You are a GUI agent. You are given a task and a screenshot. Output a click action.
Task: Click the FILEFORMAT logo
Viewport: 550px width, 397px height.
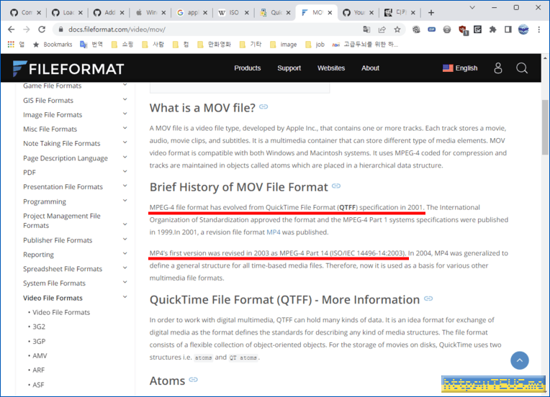[x=68, y=68]
